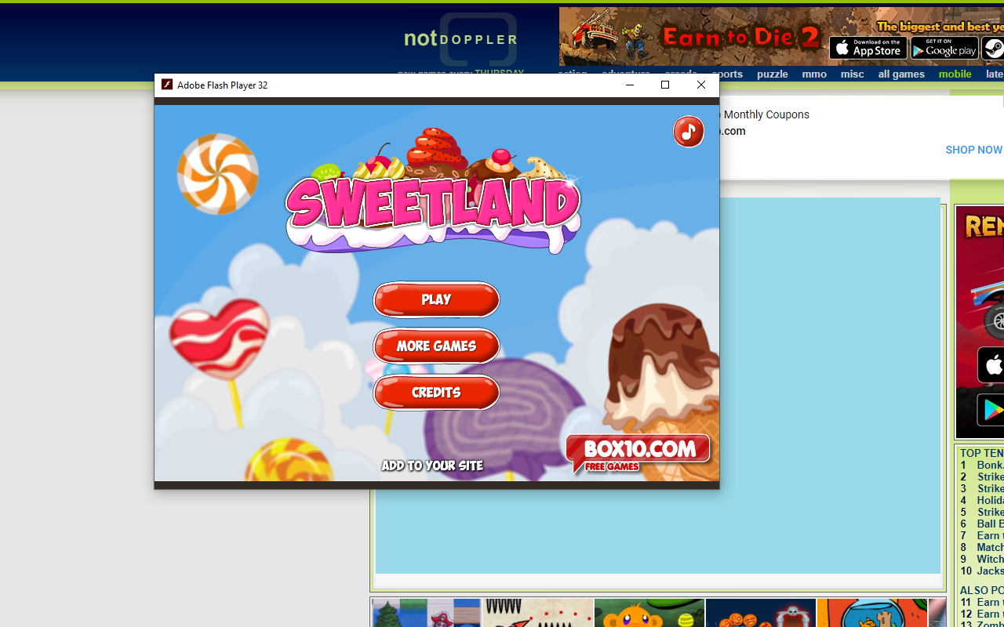Open the skull pumpkin game thumbnail
This screenshot has width=1004, height=627.
point(760,613)
